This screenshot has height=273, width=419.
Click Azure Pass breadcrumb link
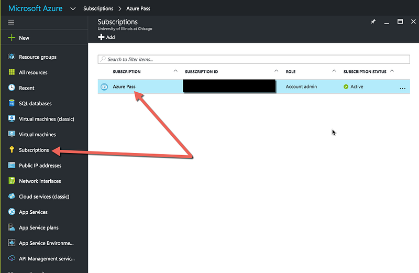[x=138, y=8]
